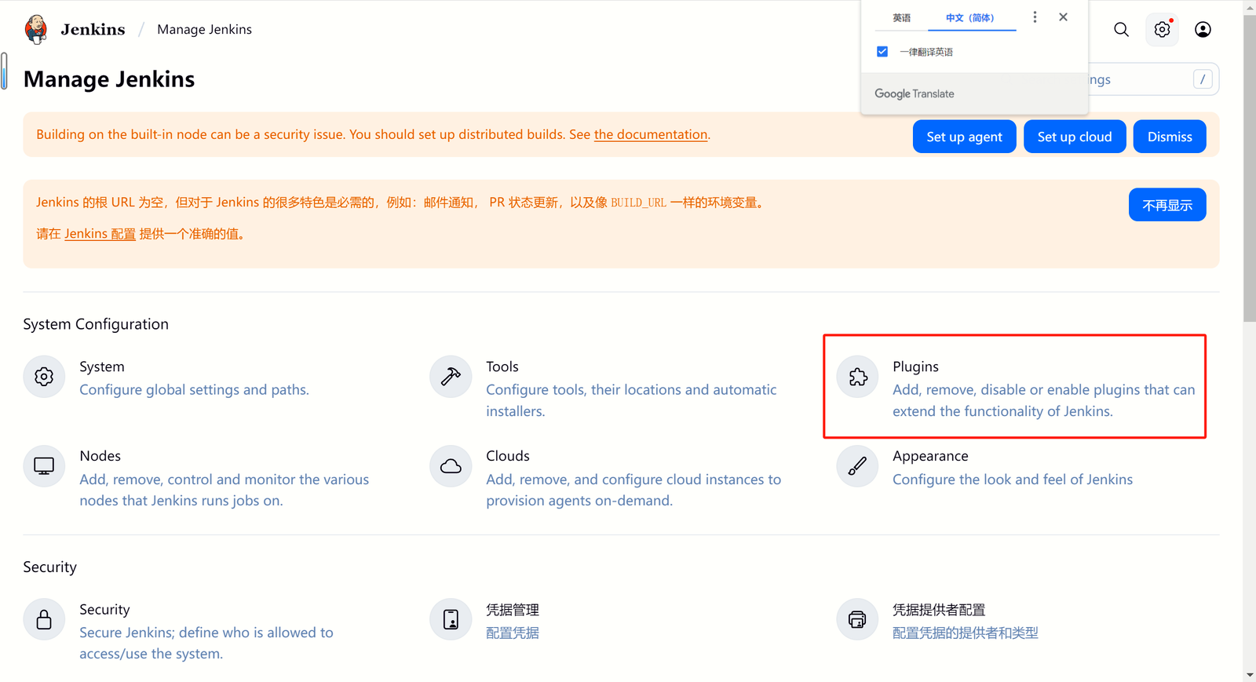Screen dimensions: 1256x682
Task: Open the documentation link
Action: (651, 134)
